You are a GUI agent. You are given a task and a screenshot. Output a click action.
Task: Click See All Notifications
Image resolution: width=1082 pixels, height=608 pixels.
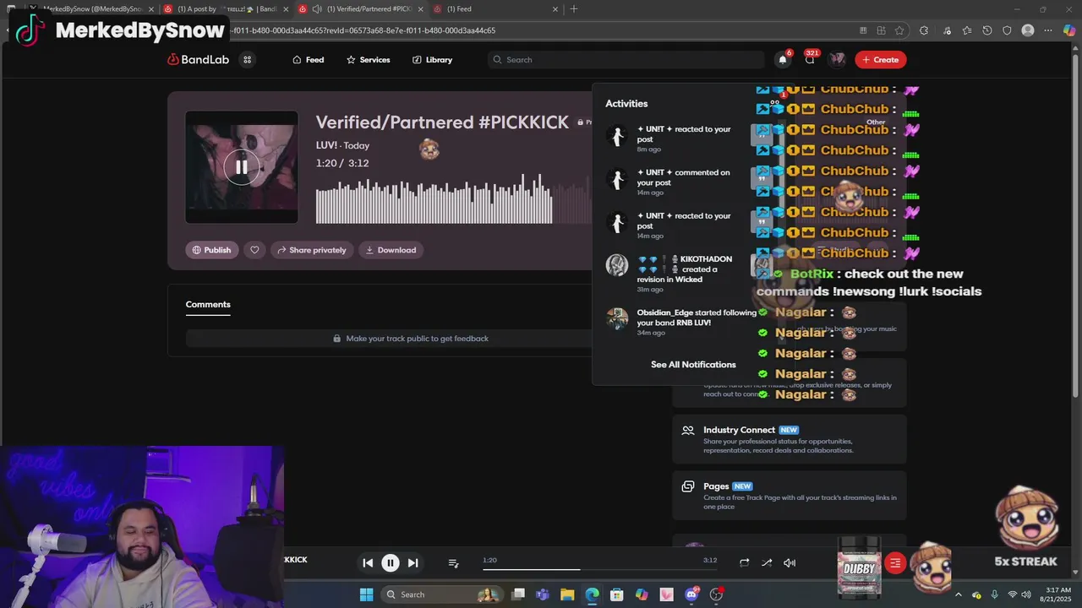693,365
